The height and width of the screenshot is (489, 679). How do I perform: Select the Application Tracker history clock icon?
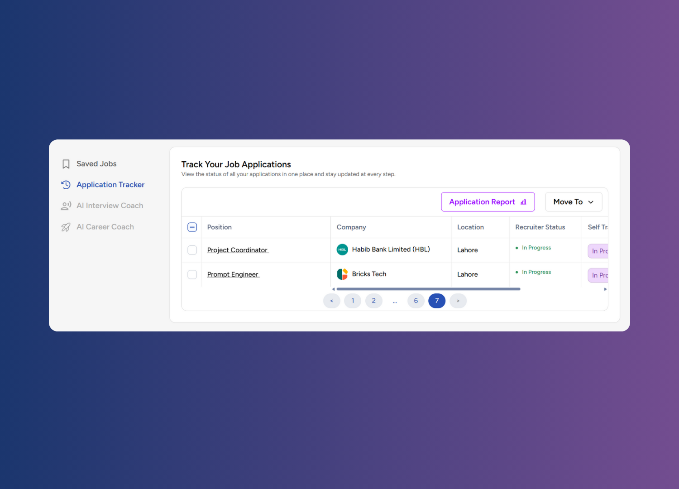66,184
